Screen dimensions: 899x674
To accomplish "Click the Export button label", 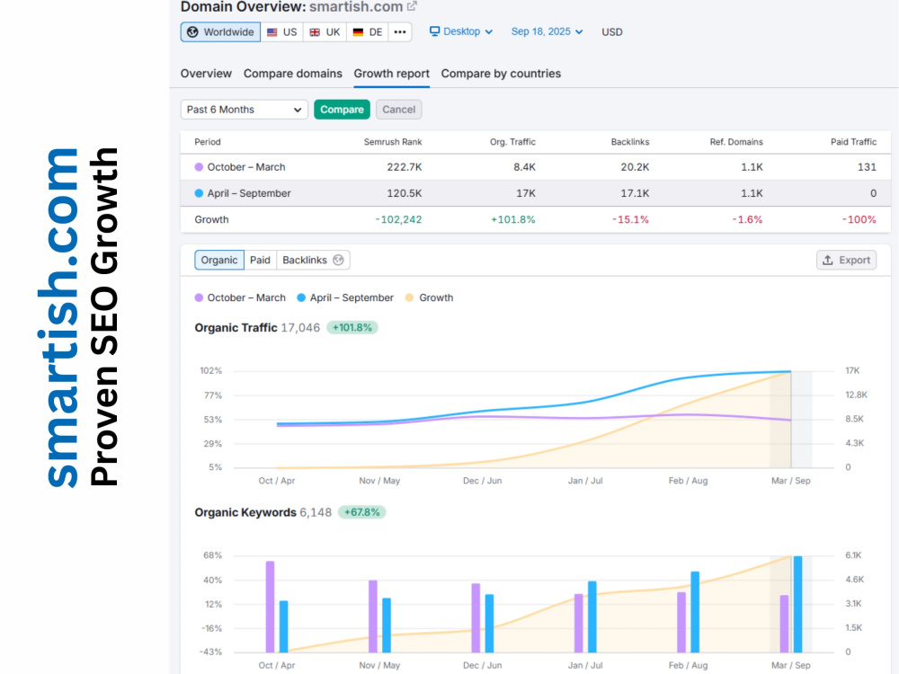I will 854,261.
